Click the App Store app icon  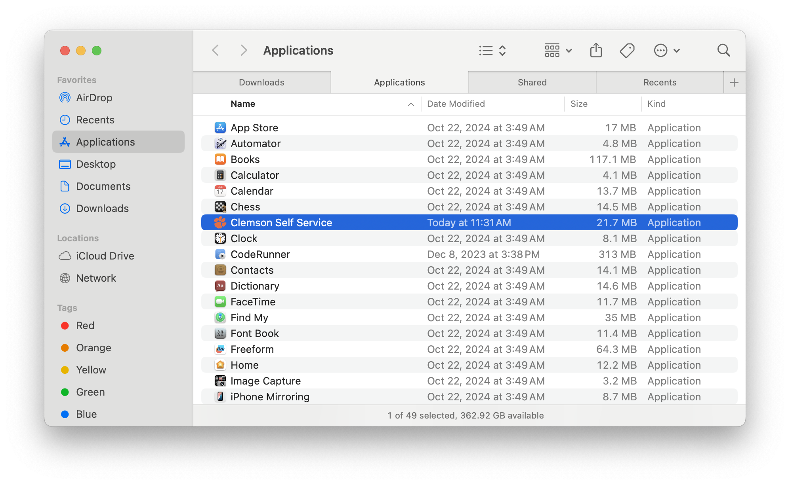[x=220, y=127]
